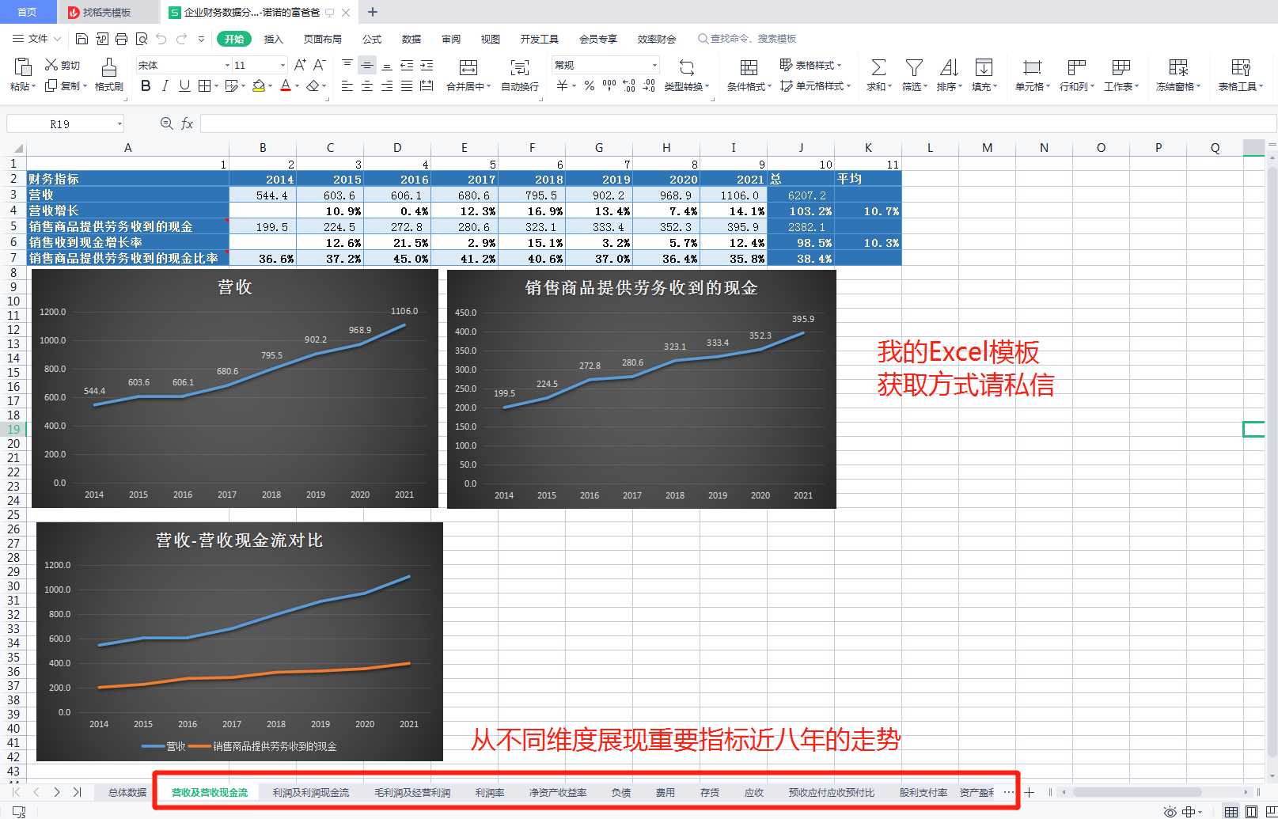
Task: Open the 插入 (Insert) ribbon tab
Action: pyautogui.click(x=273, y=39)
